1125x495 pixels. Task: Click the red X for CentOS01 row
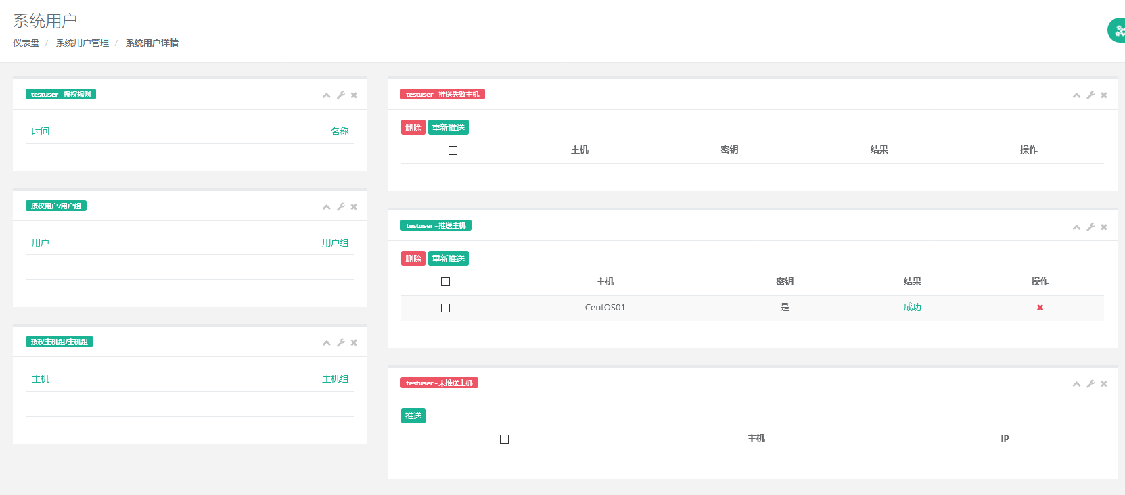pos(1040,308)
